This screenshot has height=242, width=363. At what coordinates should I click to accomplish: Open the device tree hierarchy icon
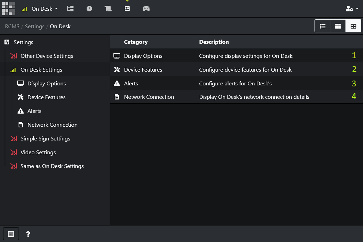coord(70,9)
